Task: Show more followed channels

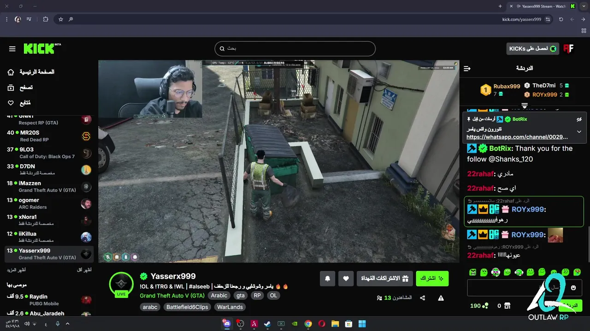Action: coord(16,270)
